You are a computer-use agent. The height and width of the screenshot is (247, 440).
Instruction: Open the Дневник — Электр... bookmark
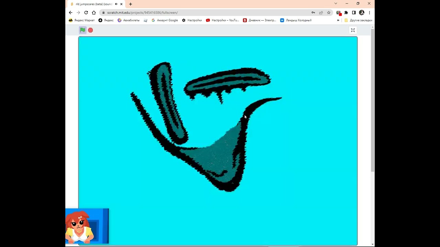(x=260, y=20)
